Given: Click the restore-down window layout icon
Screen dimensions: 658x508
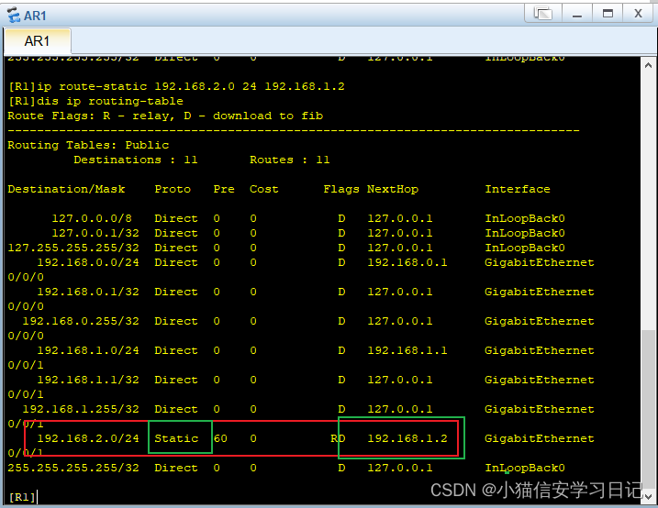Looking at the screenshot, I should coord(543,14).
